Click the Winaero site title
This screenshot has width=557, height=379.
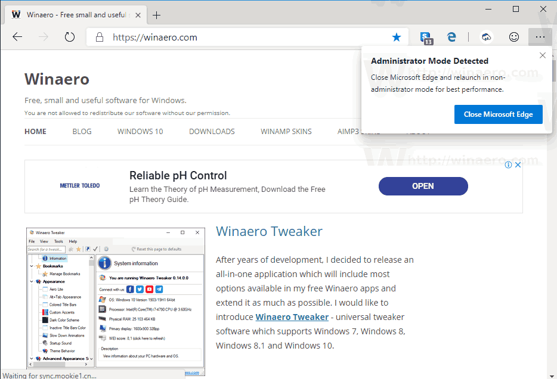pos(57,79)
